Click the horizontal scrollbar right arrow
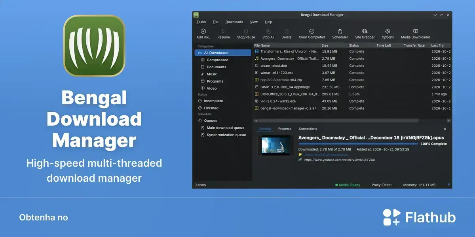Viewport: 475px width, 237px height. [449, 120]
